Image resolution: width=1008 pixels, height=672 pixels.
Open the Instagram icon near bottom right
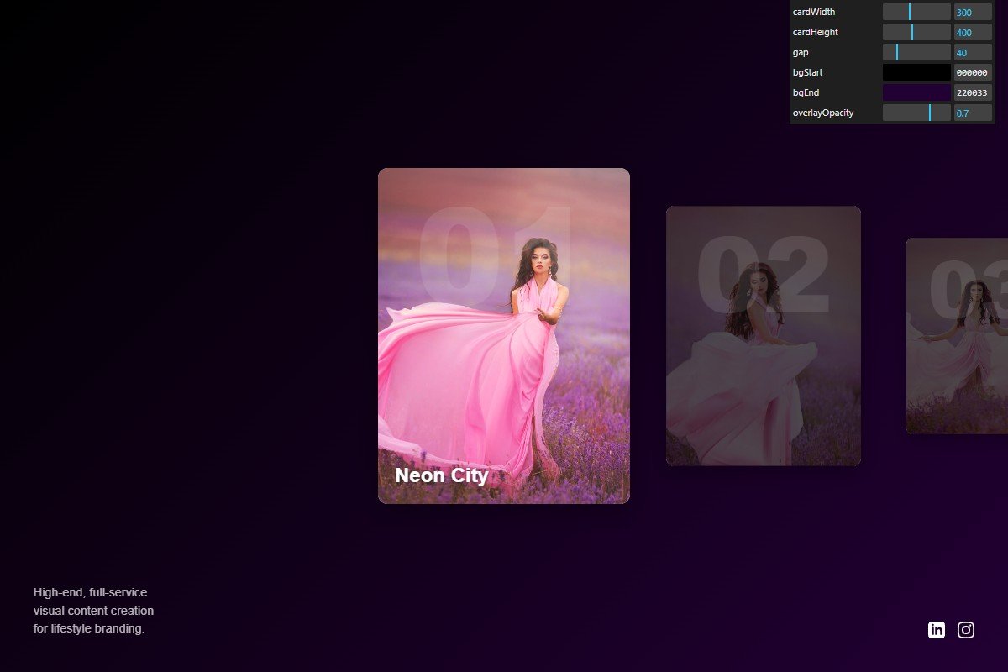tap(966, 629)
